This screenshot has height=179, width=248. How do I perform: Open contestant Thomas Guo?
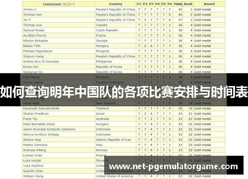tap(32, 25)
